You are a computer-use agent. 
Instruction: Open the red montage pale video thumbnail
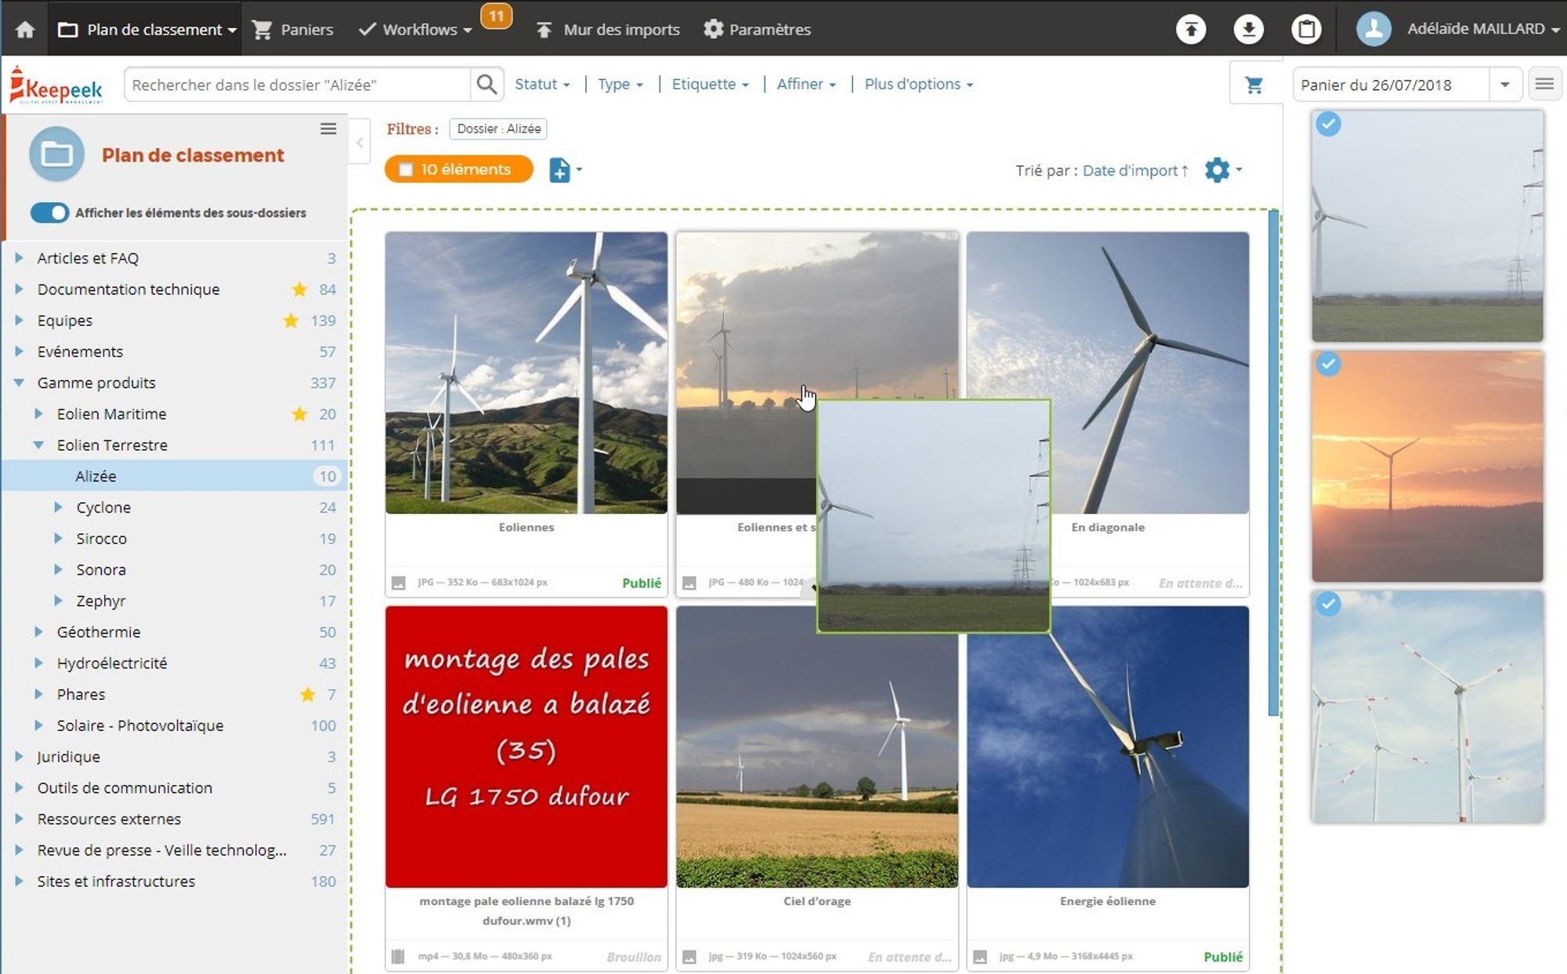(527, 747)
